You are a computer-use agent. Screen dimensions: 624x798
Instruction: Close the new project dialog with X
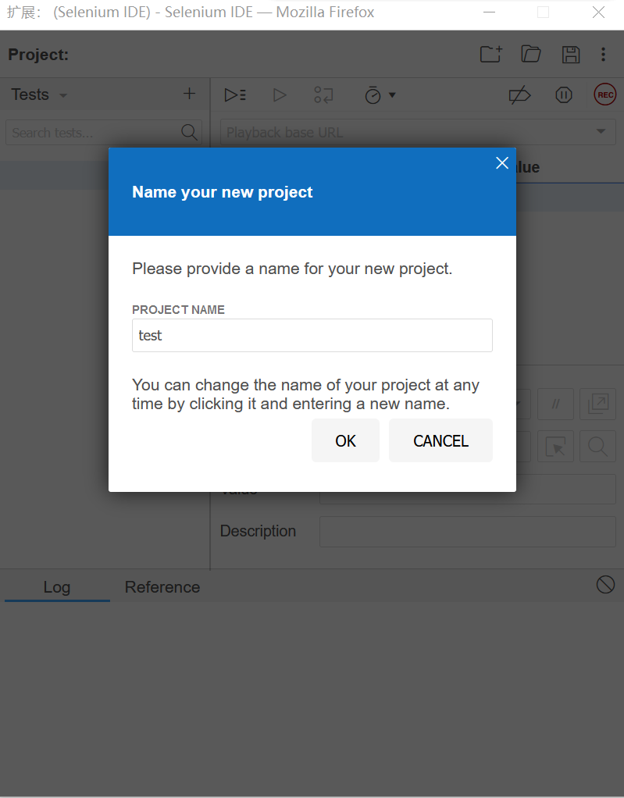502,163
